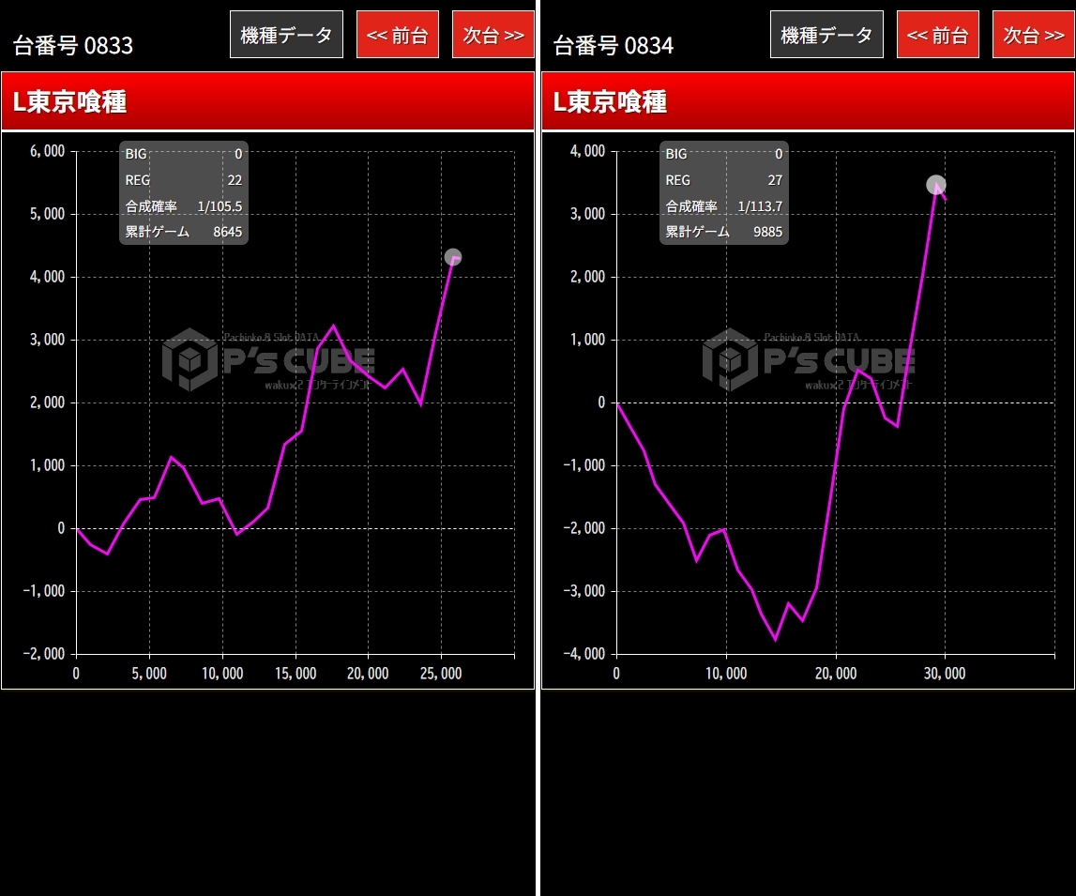Screen dimensions: 1076x896
Task: Click the L東京喰種 title on machine 0833
Action: pyautogui.click(x=69, y=101)
